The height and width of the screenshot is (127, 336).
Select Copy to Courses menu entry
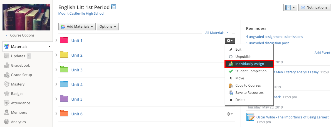pyautogui.click(x=248, y=85)
